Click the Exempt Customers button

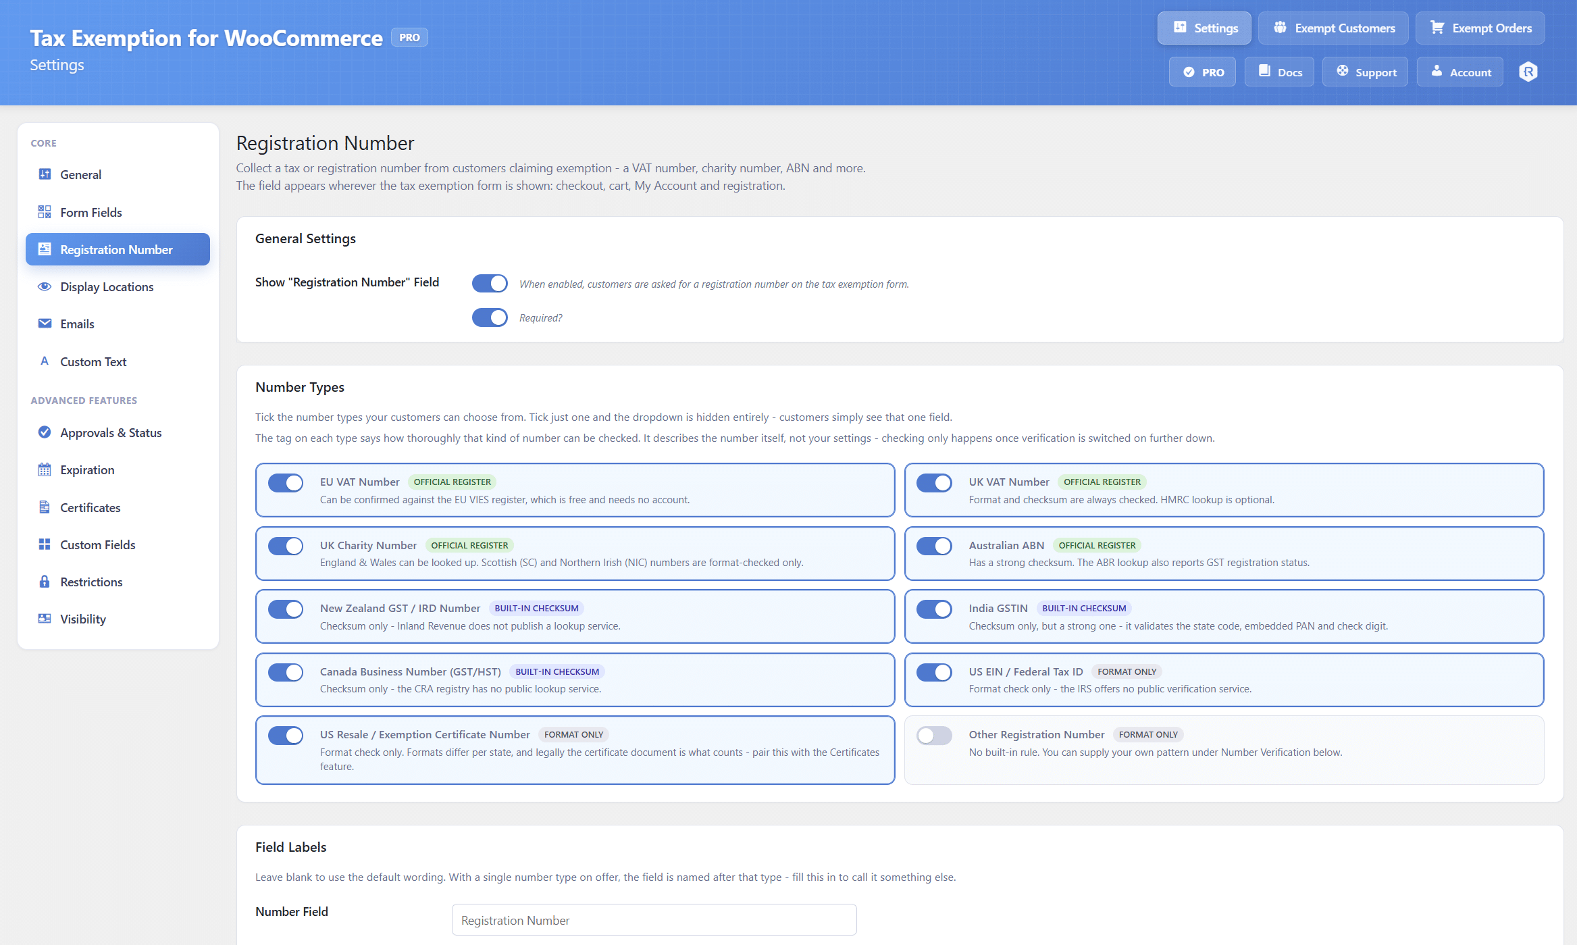[1333, 28]
